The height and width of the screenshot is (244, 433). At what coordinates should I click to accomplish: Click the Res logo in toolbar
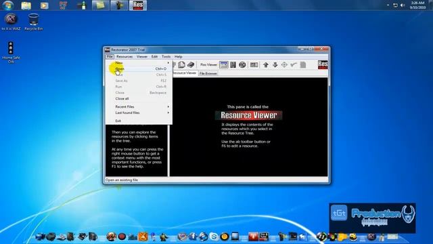(x=323, y=64)
